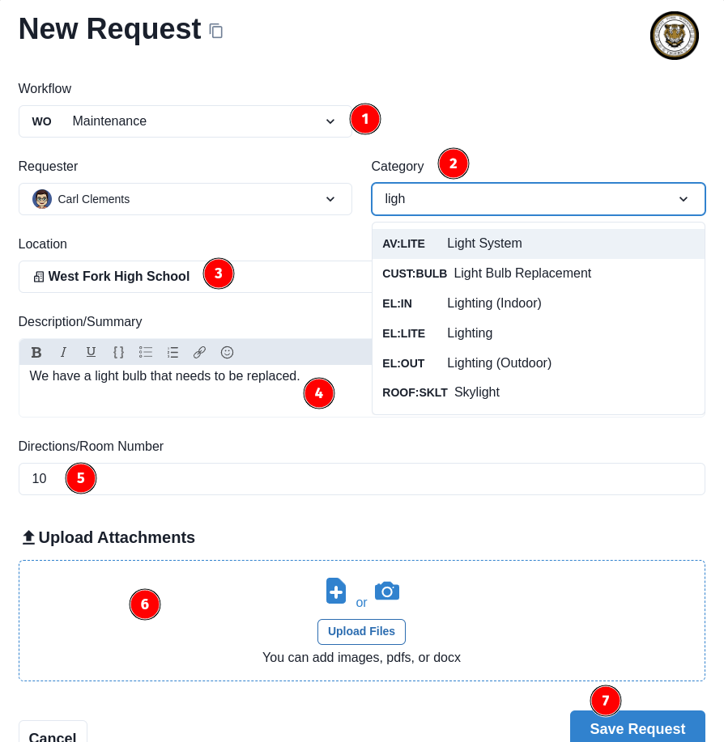Apply italic formatting in description editor
Image resolution: width=724 pixels, height=742 pixels.
pyautogui.click(x=63, y=352)
